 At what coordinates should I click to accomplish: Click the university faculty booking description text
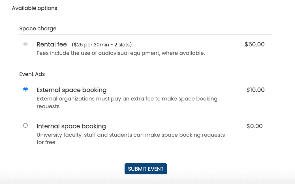click(131, 135)
